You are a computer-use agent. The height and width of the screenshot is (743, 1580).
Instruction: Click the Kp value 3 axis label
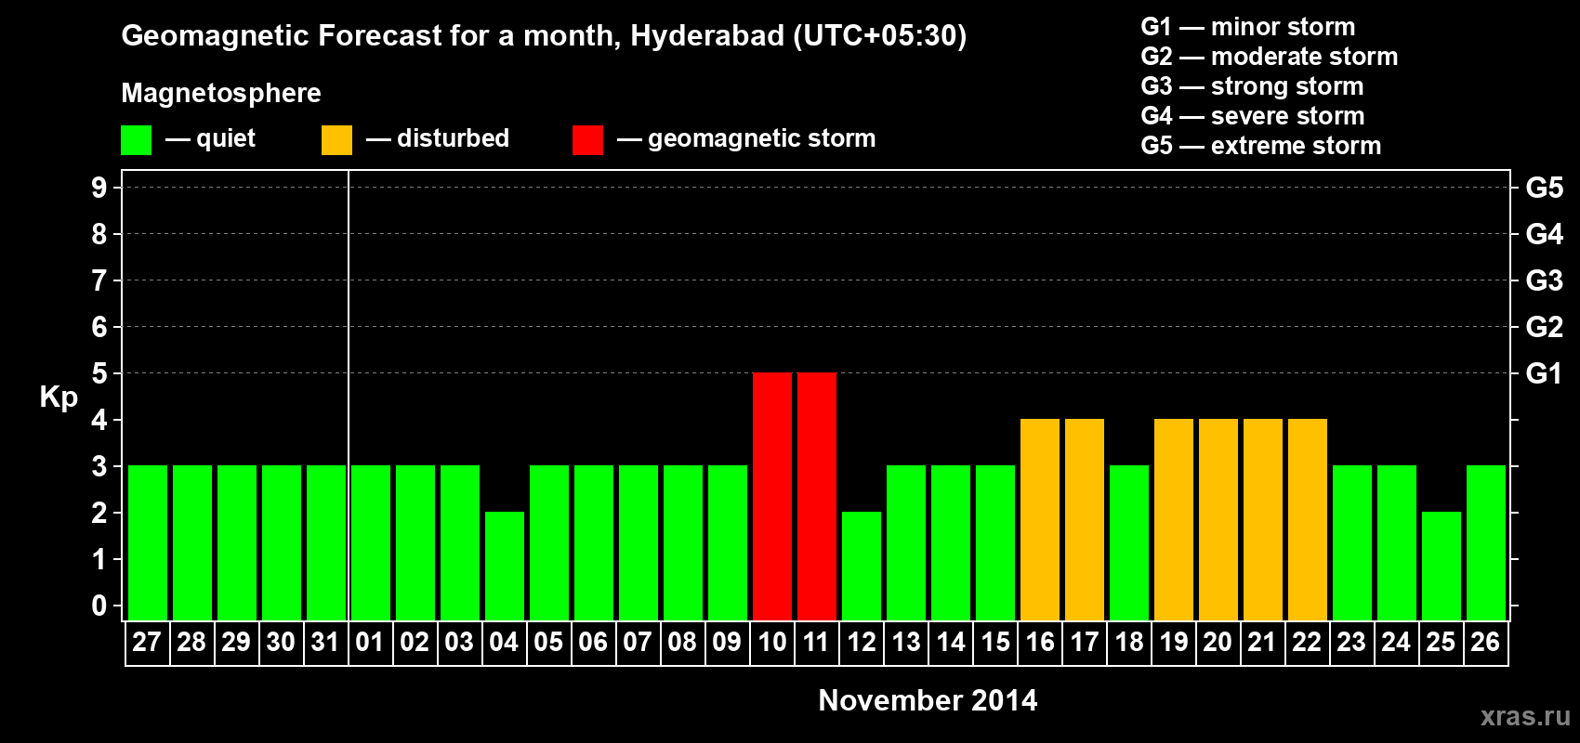click(x=99, y=466)
